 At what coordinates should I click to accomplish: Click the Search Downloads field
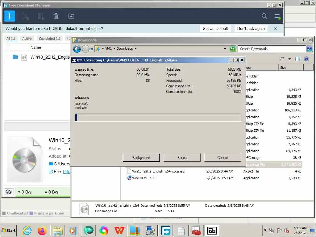[272, 49]
